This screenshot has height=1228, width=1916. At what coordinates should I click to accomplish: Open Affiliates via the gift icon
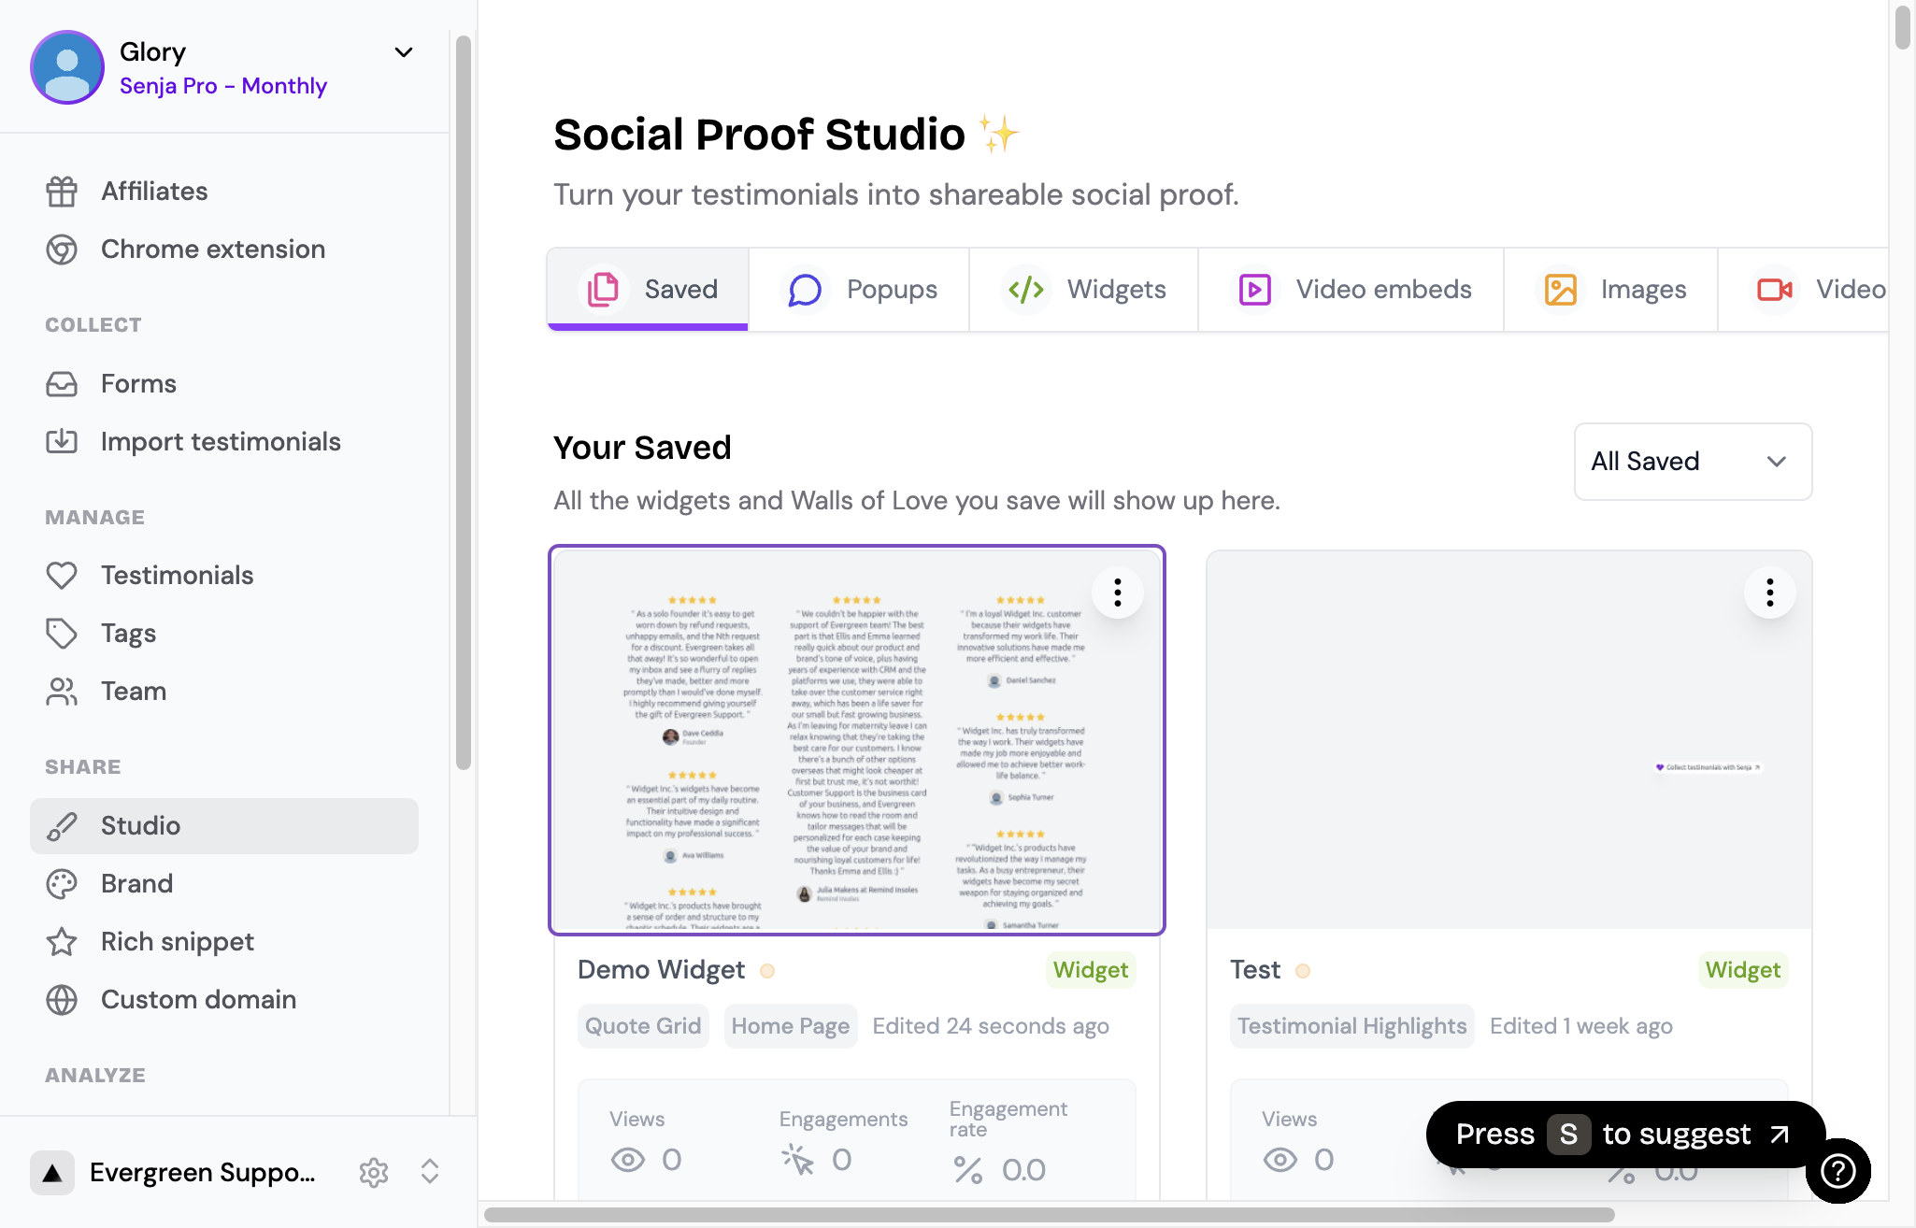[x=62, y=192]
